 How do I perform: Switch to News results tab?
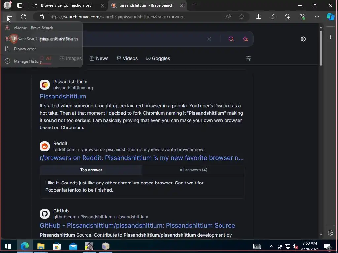pyautogui.click(x=99, y=58)
